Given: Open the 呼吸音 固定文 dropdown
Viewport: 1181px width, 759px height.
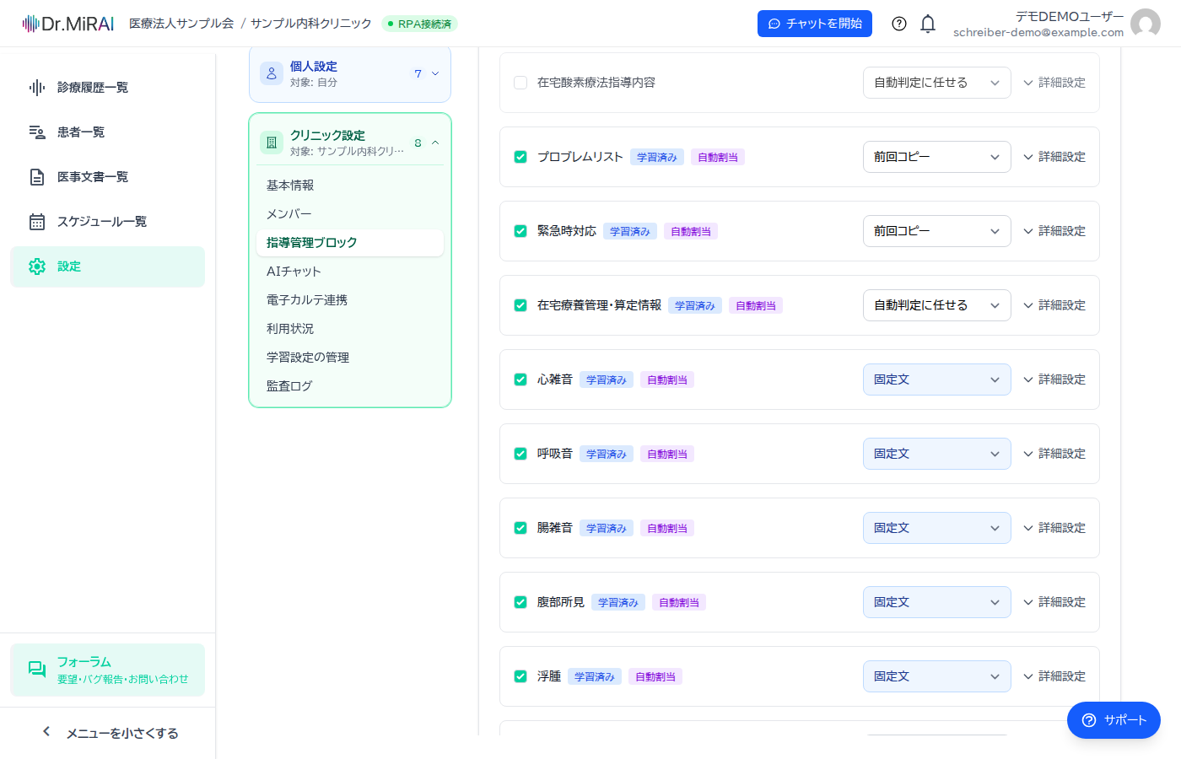Looking at the screenshot, I should point(936,454).
